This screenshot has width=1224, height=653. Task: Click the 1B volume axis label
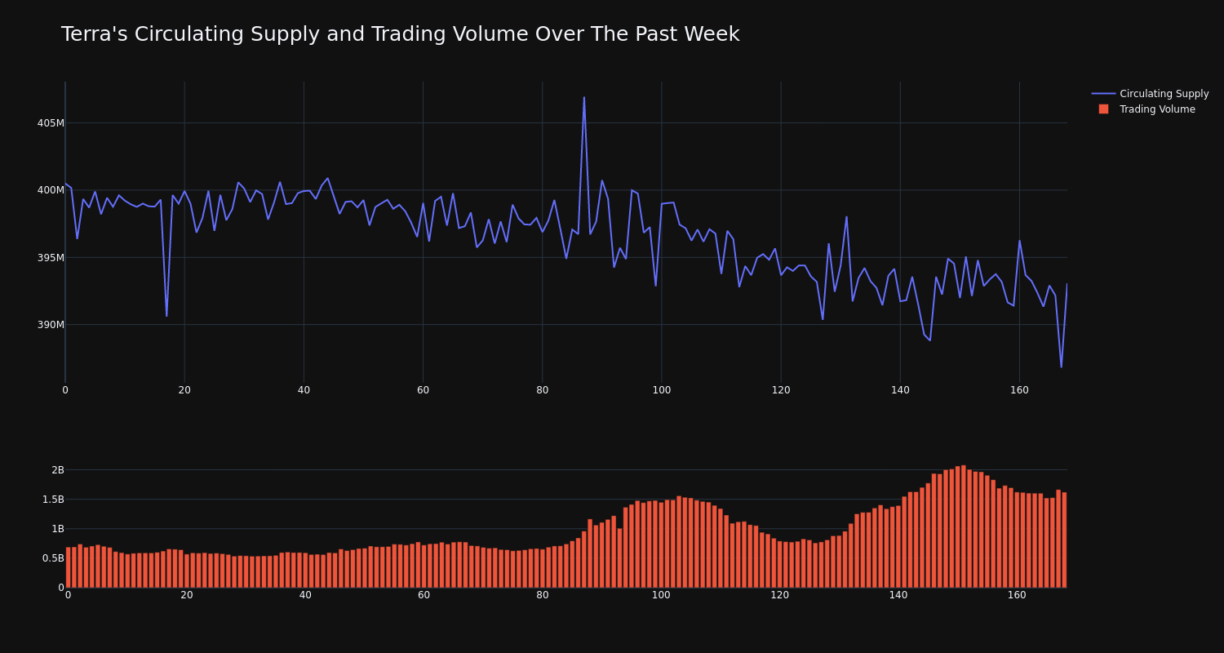(x=57, y=529)
